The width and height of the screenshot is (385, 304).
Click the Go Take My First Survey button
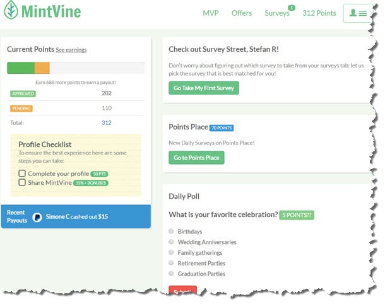pyautogui.click(x=204, y=88)
